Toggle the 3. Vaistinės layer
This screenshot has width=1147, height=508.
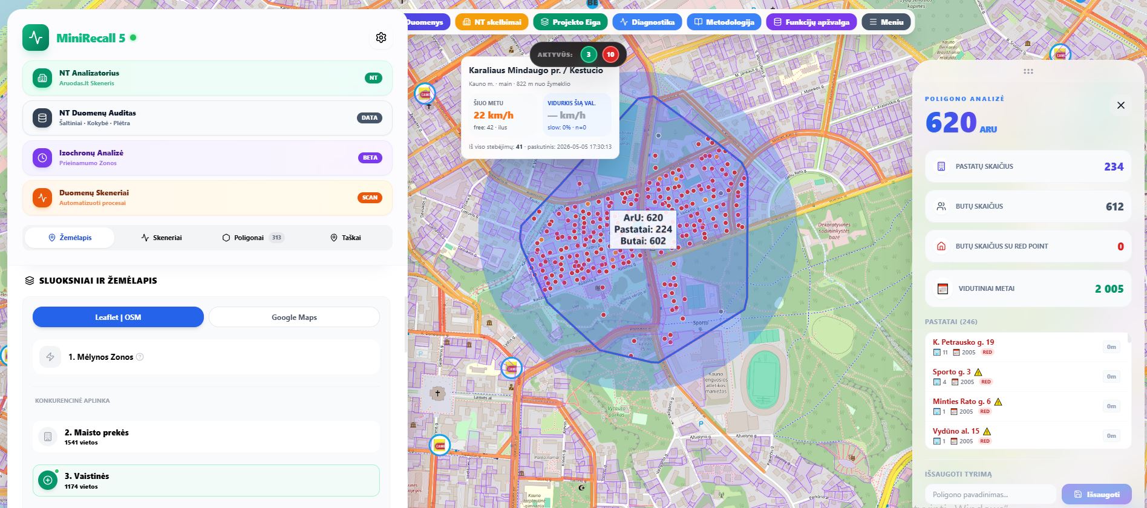click(206, 480)
